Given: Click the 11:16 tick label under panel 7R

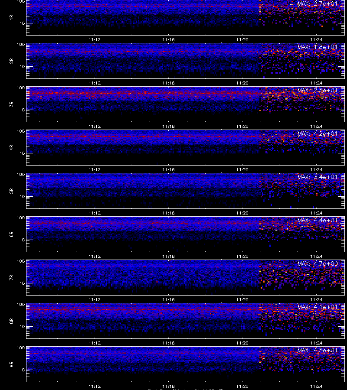Looking at the screenshot, I should (169, 300).
